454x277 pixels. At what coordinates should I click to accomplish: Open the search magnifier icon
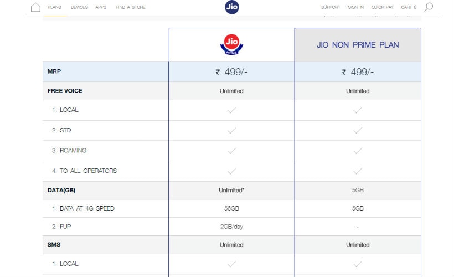(x=429, y=7)
